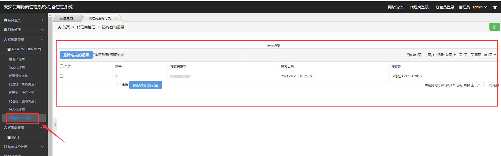Click the 删除选定的记录 button below the table

(x=146, y=85)
